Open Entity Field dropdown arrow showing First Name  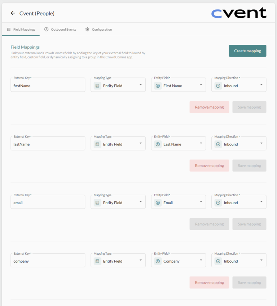tap(201, 85)
